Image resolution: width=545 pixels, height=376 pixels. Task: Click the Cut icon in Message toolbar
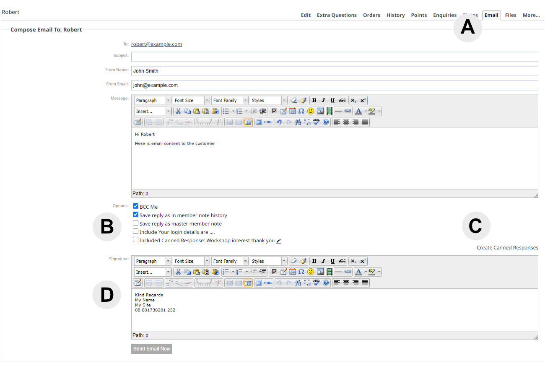178,112
